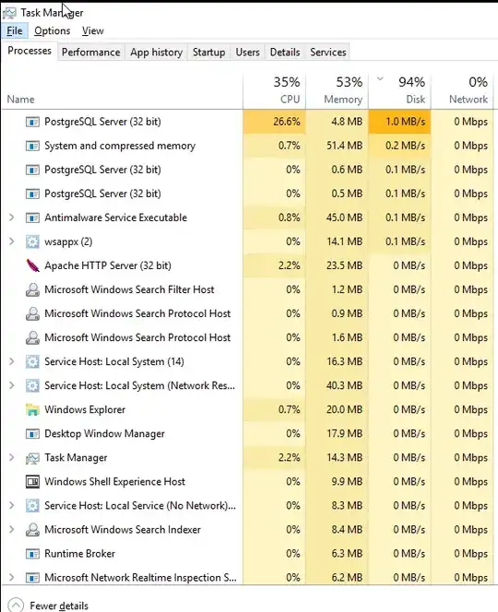Click the sort arrow above the Disk column
Screen dimensions: 498x612
tap(380, 79)
